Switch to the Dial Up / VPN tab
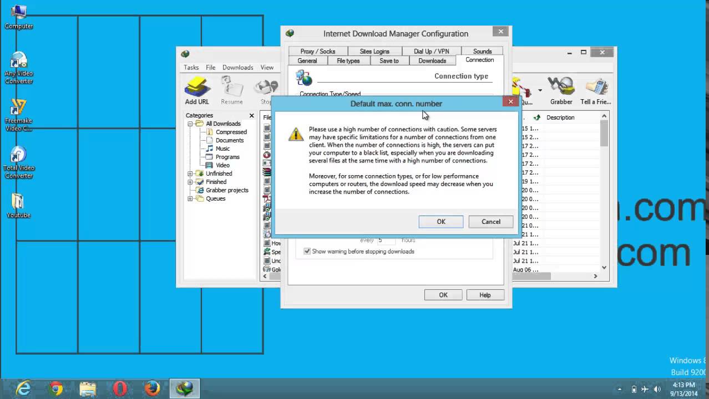Image resolution: width=709 pixels, height=399 pixels. [431, 51]
